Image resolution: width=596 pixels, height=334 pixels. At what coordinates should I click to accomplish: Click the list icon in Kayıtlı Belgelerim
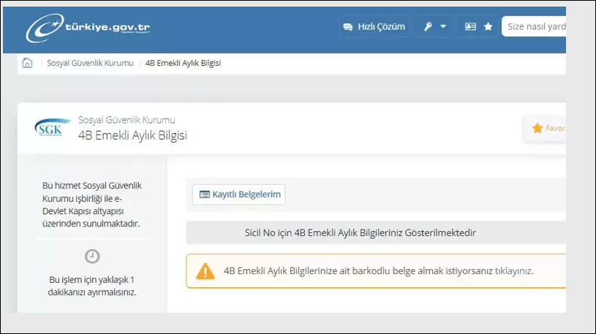point(204,194)
